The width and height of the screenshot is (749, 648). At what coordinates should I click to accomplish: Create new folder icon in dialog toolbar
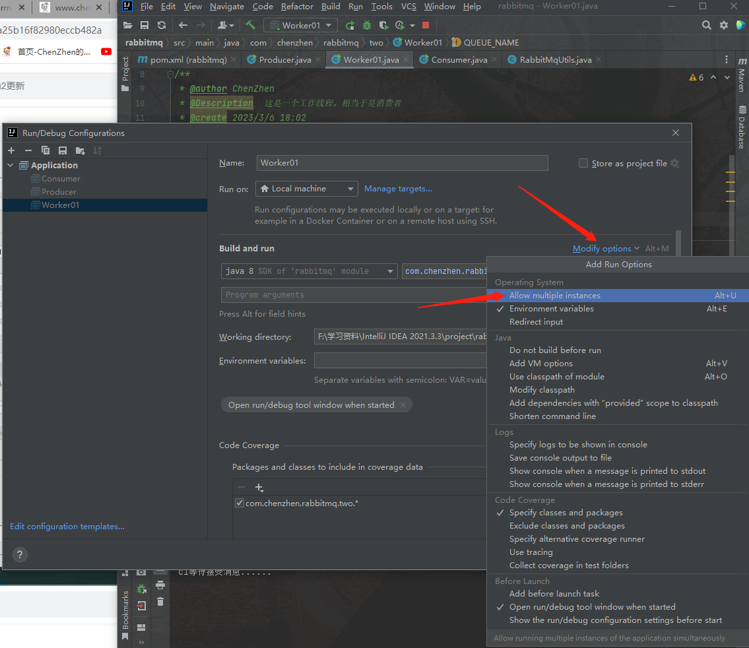coord(81,151)
